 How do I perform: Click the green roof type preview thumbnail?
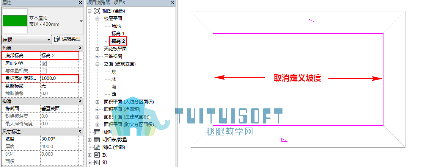[x=15, y=21]
